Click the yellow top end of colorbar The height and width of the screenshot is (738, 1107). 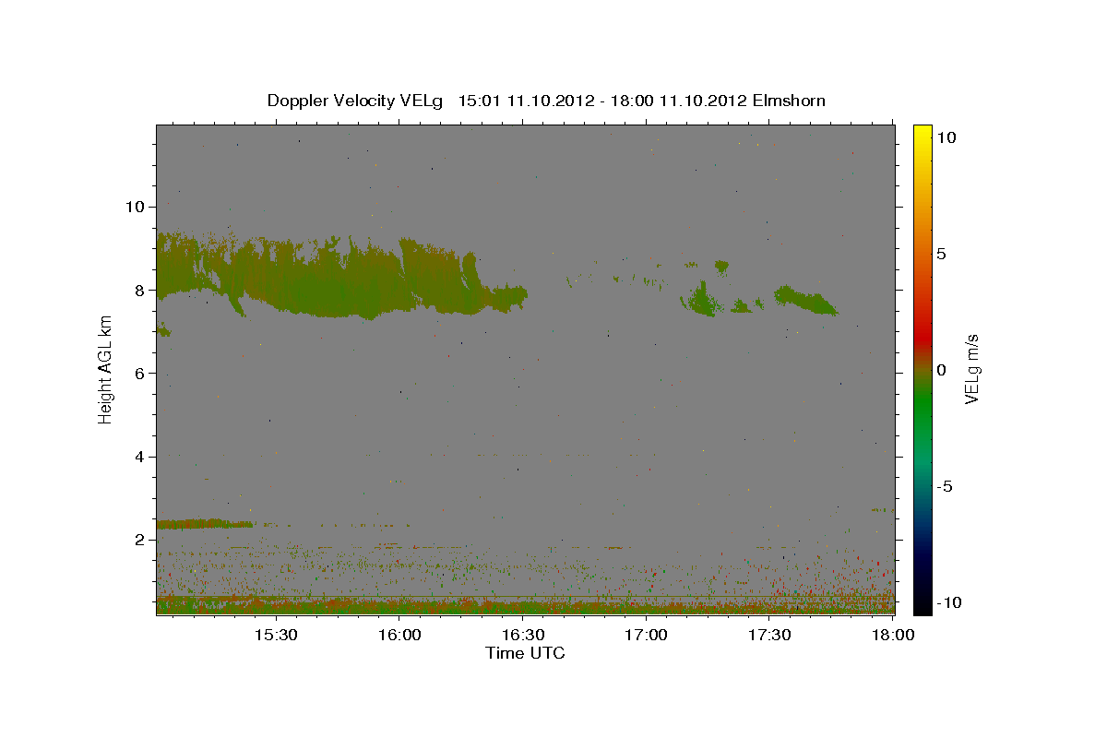tap(922, 131)
